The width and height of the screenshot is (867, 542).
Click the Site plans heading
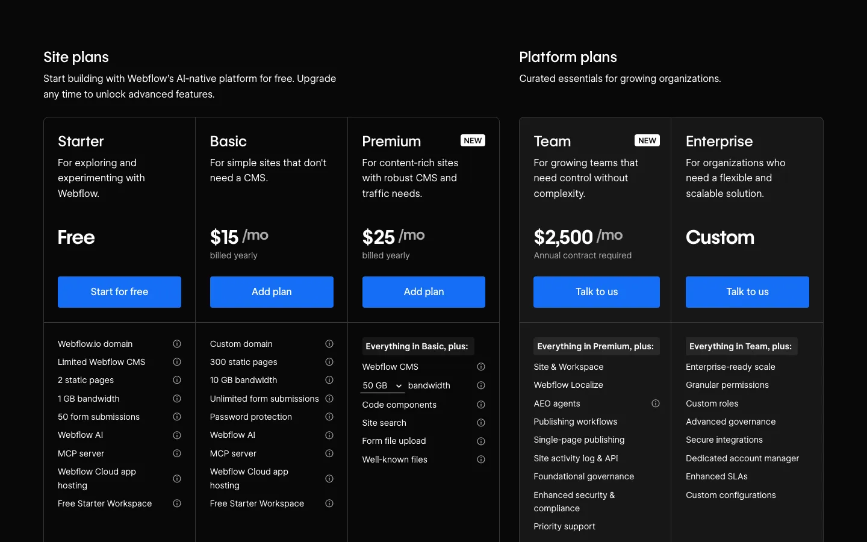(76, 57)
